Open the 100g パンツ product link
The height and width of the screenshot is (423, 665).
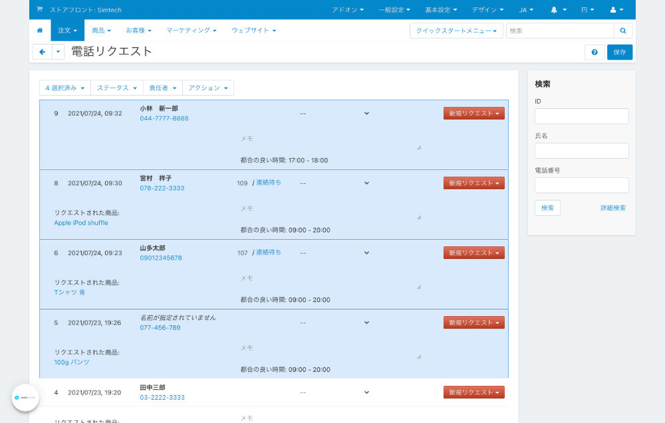coord(71,363)
